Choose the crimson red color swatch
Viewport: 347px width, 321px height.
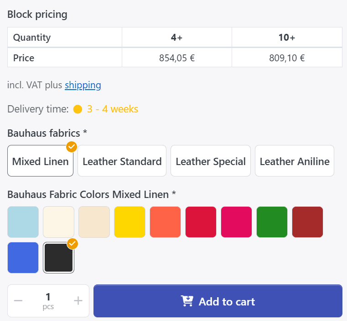pyautogui.click(x=201, y=222)
